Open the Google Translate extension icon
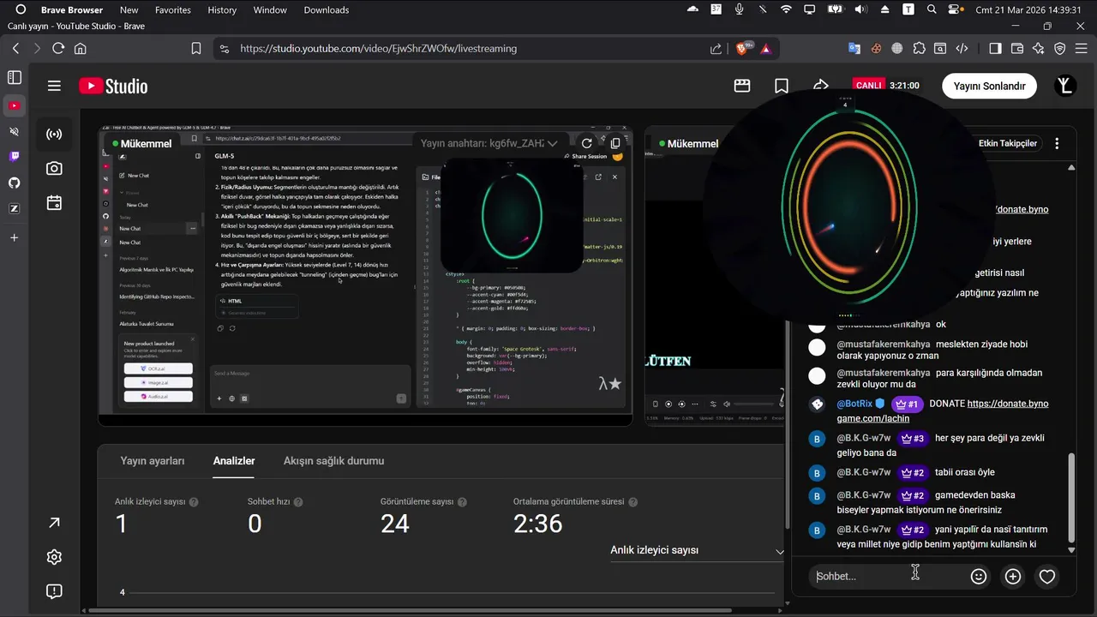Image resolution: width=1097 pixels, height=617 pixels. coord(854,49)
